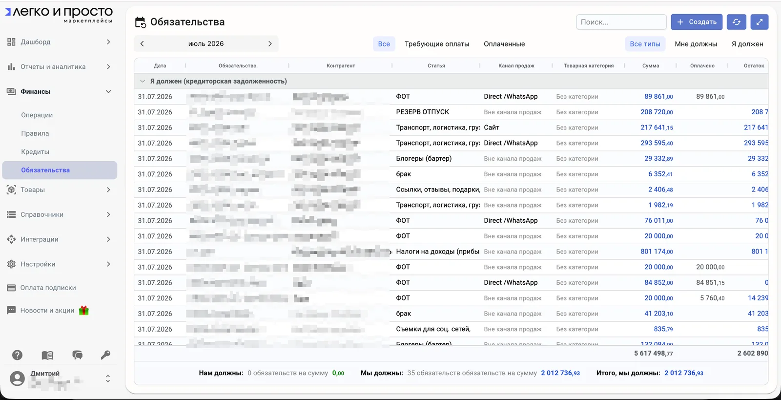Open the help question mark icon
Viewport: 781px width, 400px height.
18,355
